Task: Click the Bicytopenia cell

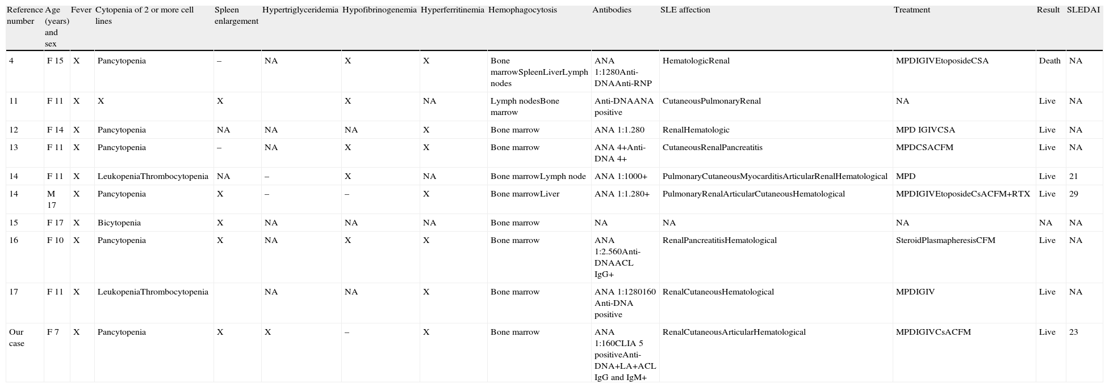Action: (119, 223)
